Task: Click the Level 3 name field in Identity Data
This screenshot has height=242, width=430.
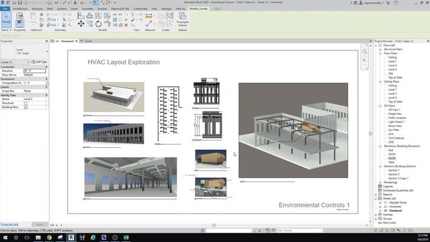Action: [x=34, y=99]
